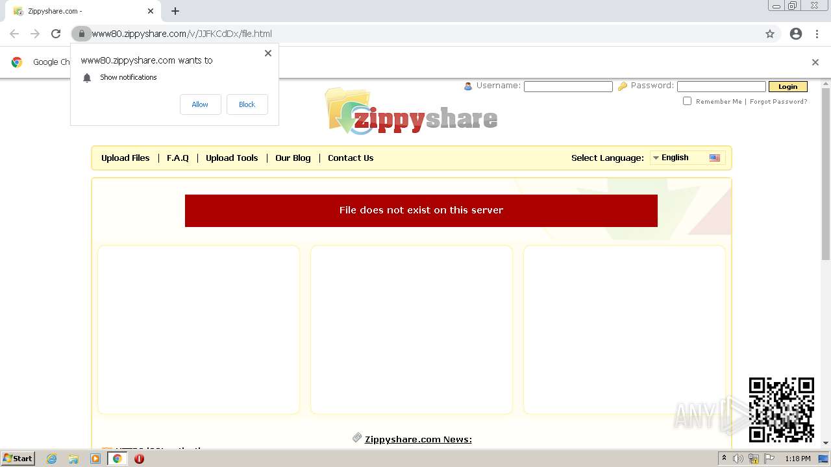Close the Zippyshare.com tab
The image size is (831, 467).
[151, 11]
